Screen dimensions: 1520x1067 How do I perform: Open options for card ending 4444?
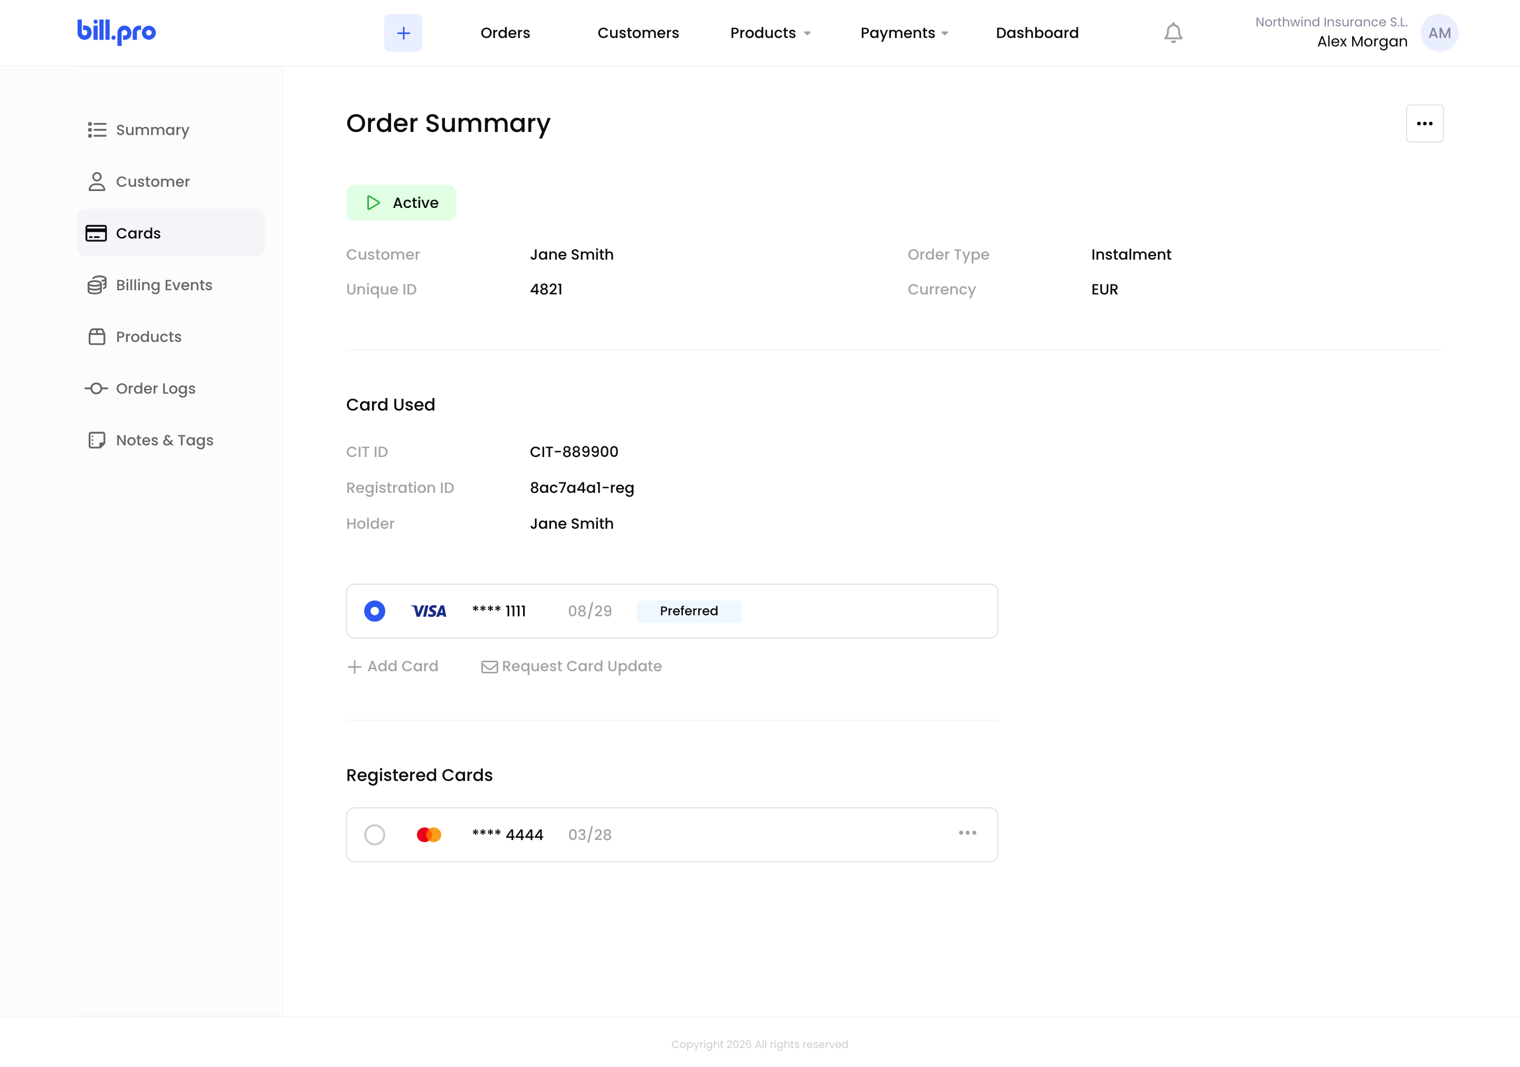(967, 833)
